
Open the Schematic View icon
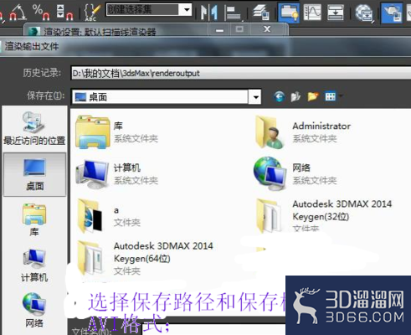click(x=336, y=13)
